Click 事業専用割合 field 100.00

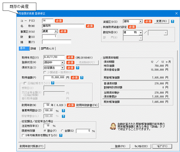coord(48,110)
